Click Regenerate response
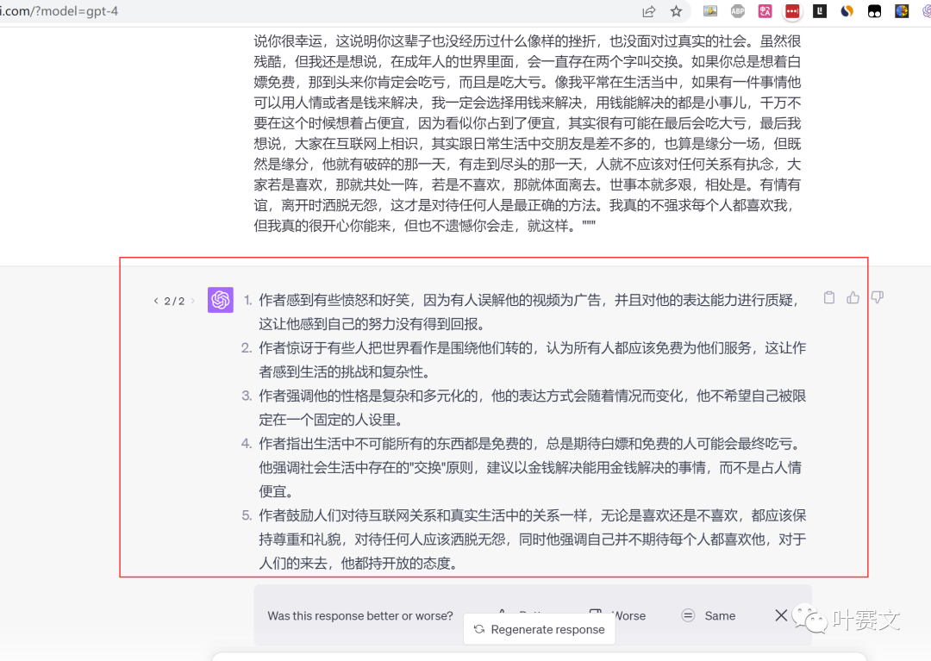This screenshot has height=661, width=931. point(539,629)
